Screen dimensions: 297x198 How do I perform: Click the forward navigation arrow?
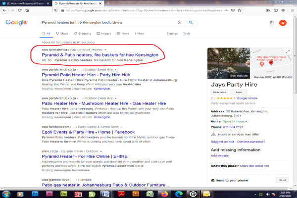(x=12, y=10)
